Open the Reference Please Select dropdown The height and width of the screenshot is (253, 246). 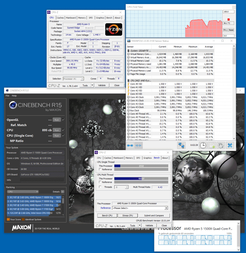[166, 208]
